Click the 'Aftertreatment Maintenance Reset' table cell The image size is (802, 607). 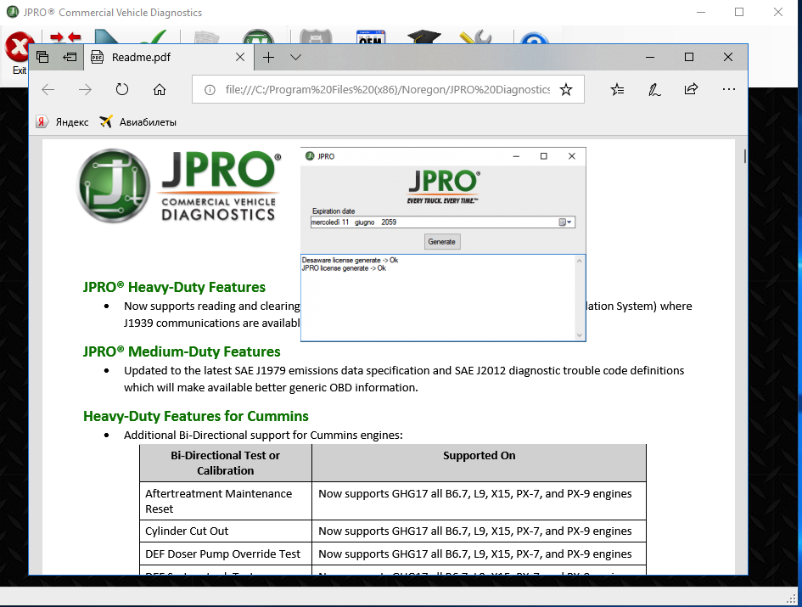click(x=226, y=501)
